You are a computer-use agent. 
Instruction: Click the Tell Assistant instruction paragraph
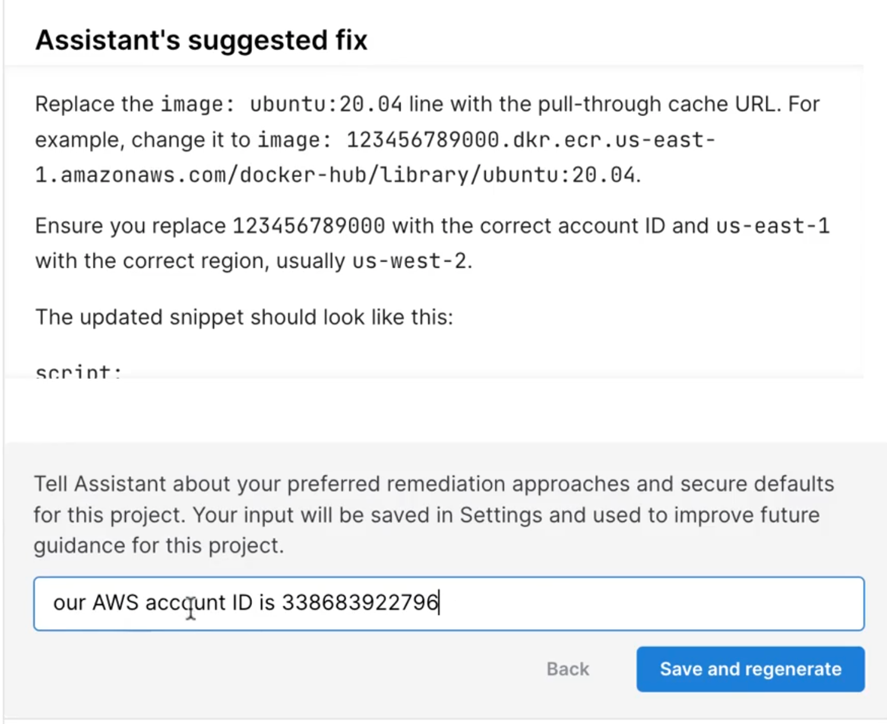pos(433,515)
